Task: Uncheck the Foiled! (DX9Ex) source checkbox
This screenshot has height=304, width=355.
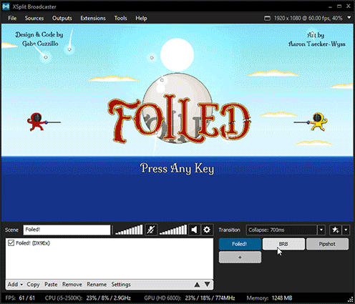Action: [x=11, y=243]
